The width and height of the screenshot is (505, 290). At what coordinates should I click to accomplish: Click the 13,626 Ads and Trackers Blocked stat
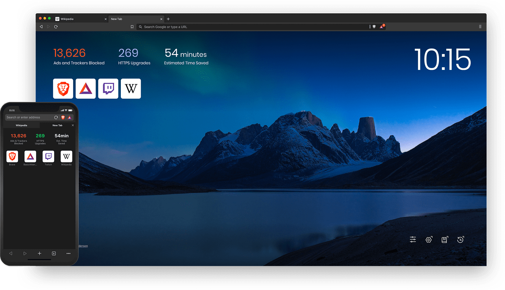[79, 57]
